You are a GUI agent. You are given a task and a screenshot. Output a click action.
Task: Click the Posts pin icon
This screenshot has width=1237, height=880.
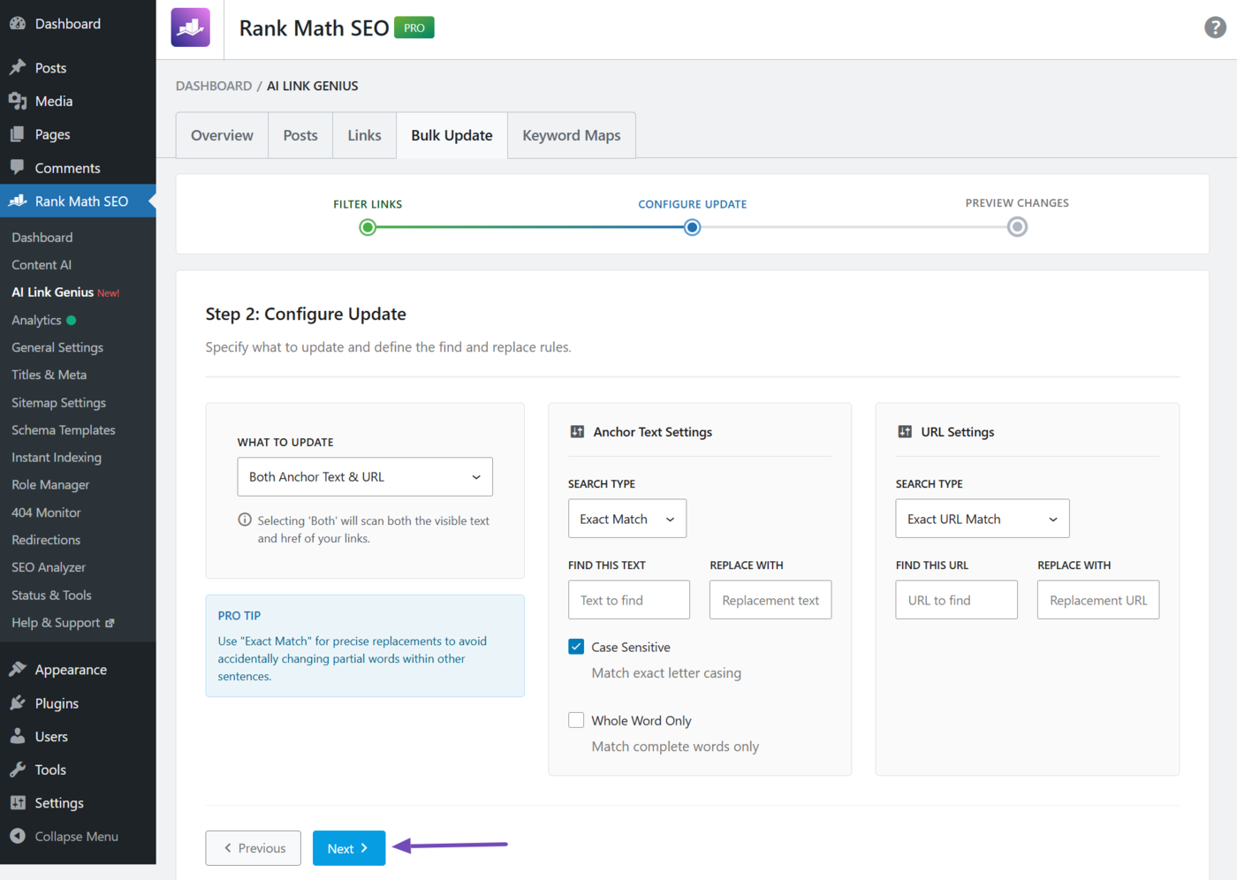coord(18,67)
